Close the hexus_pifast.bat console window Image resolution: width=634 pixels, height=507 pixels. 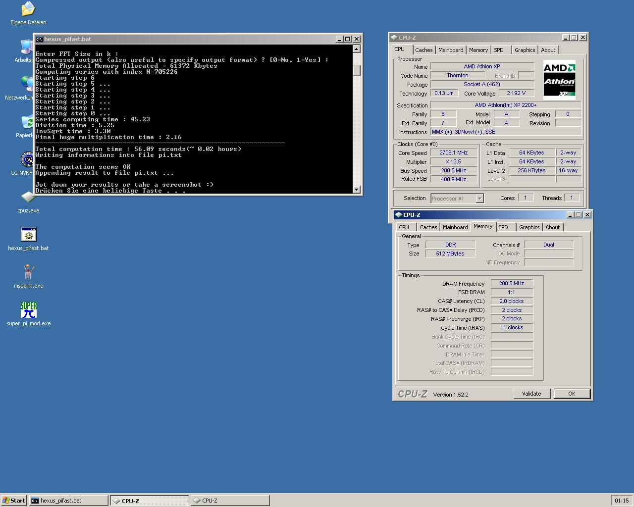[357, 39]
